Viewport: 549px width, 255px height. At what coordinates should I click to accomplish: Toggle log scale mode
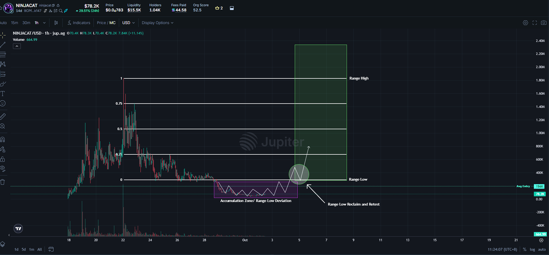[x=532, y=250]
